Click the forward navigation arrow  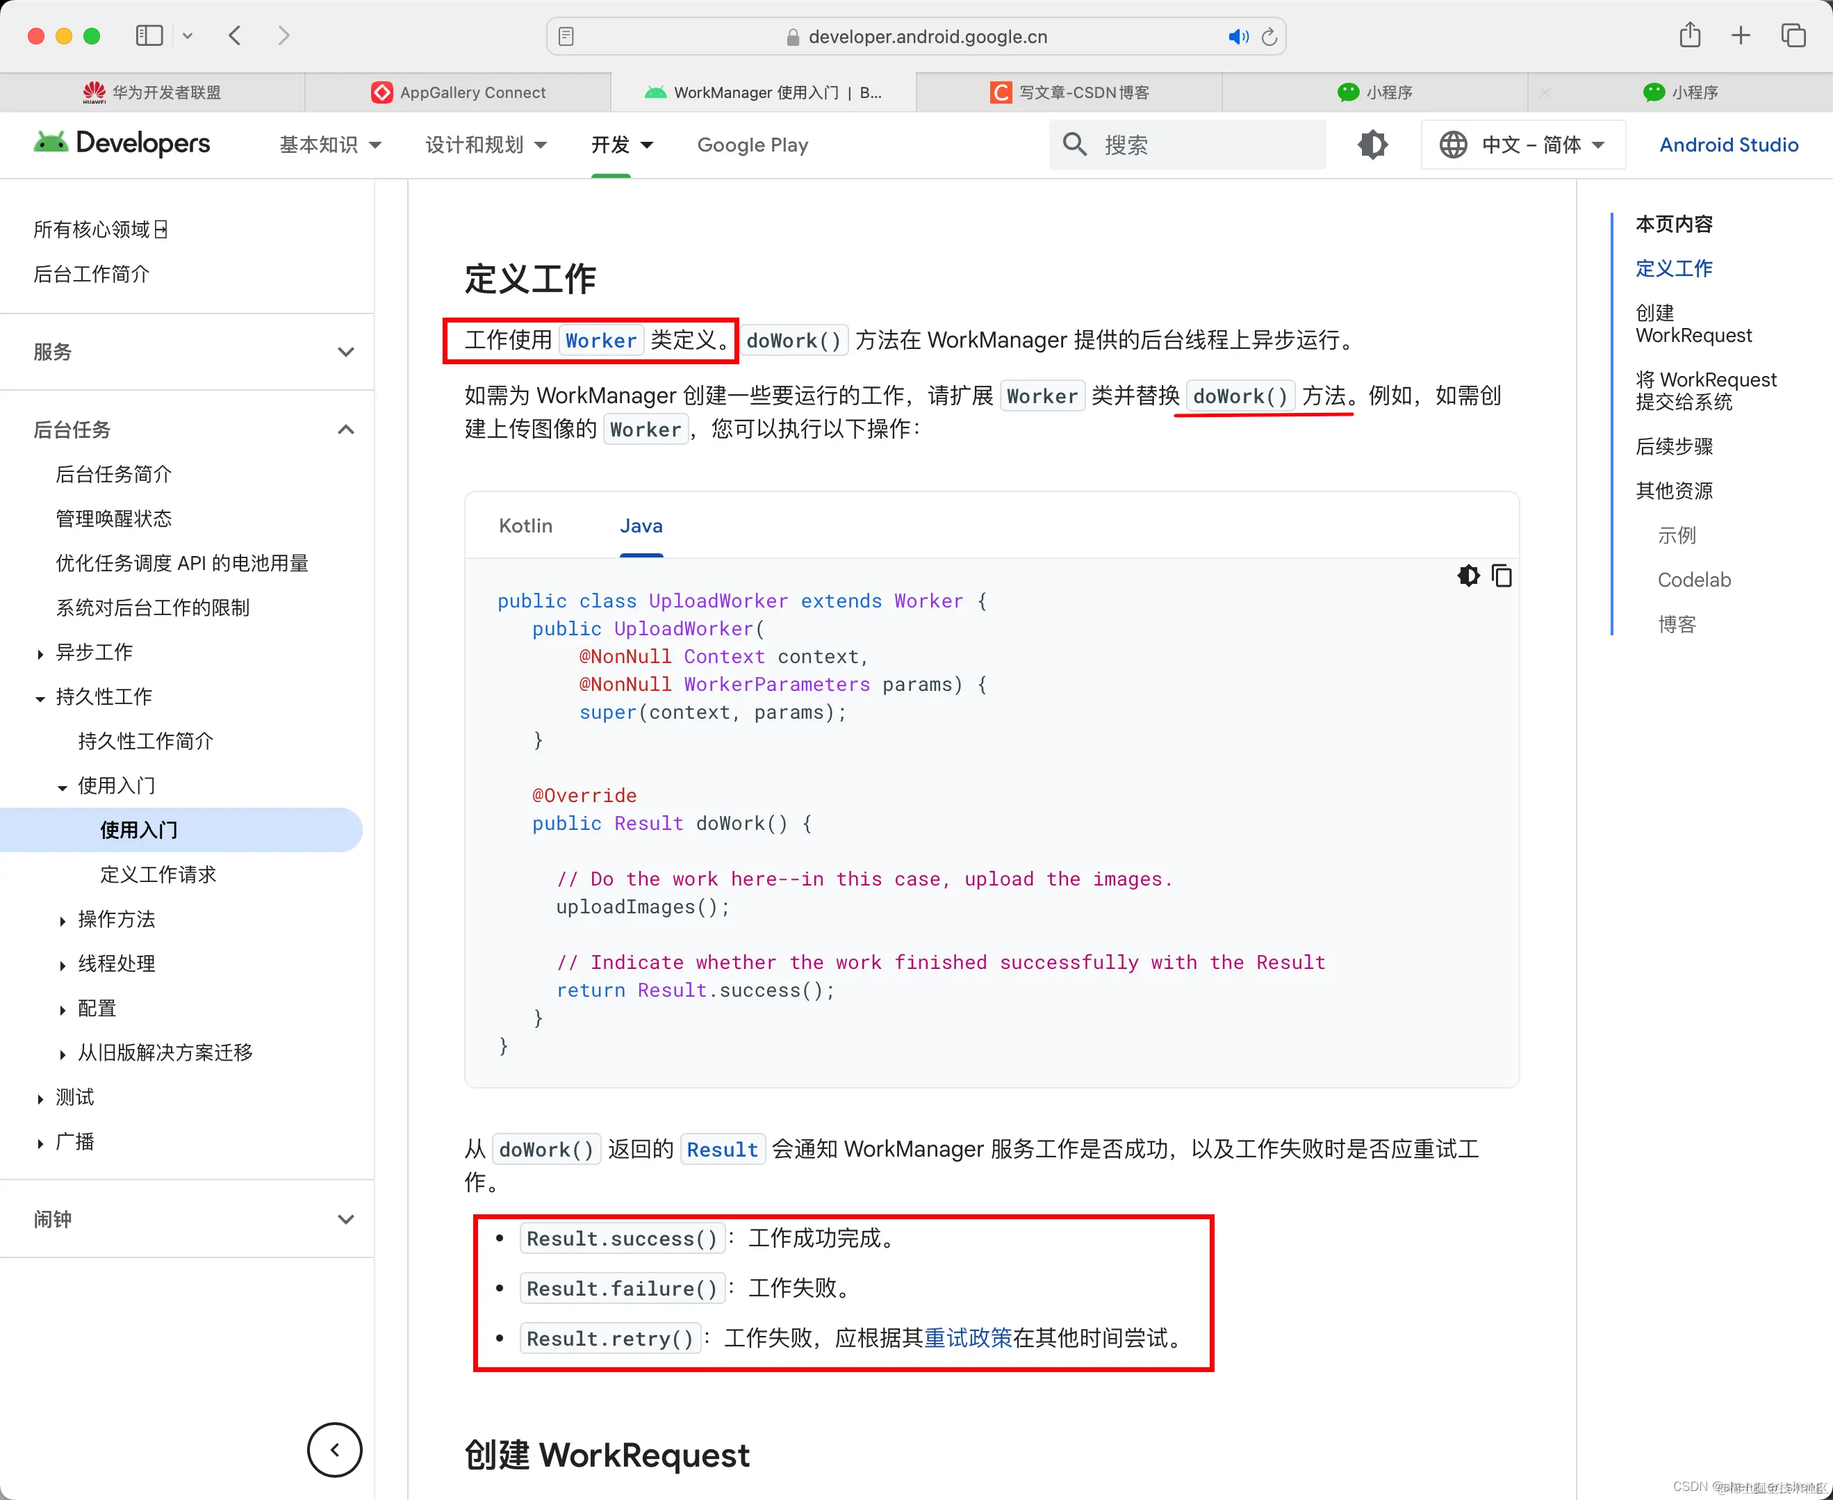point(283,35)
